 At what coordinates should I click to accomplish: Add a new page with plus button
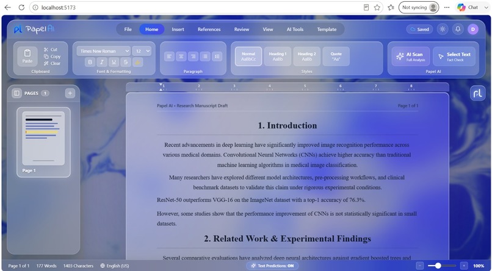(x=70, y=93)
